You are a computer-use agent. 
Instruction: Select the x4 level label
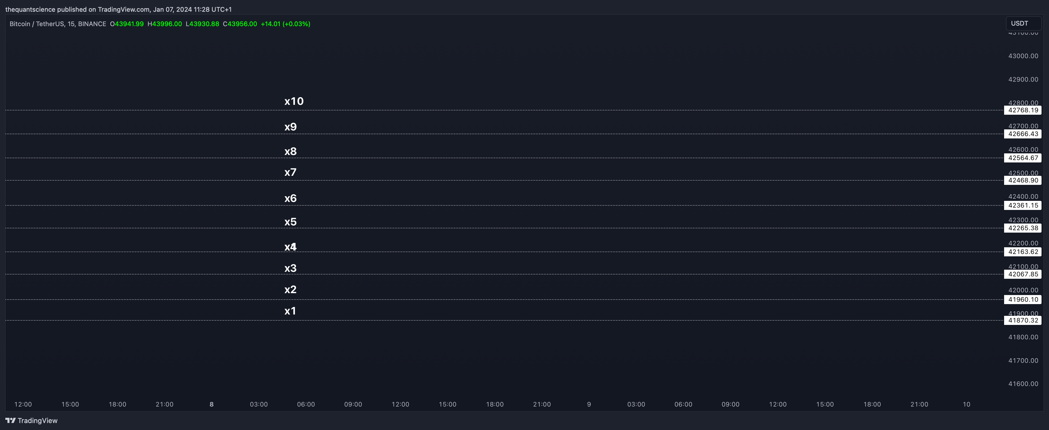pos(290,247)
